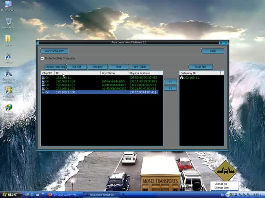The height and width of the screenshot is (198, 265).
Task: Click the computer icon for 192.168.1.102 row
Action: click(43, 88)
